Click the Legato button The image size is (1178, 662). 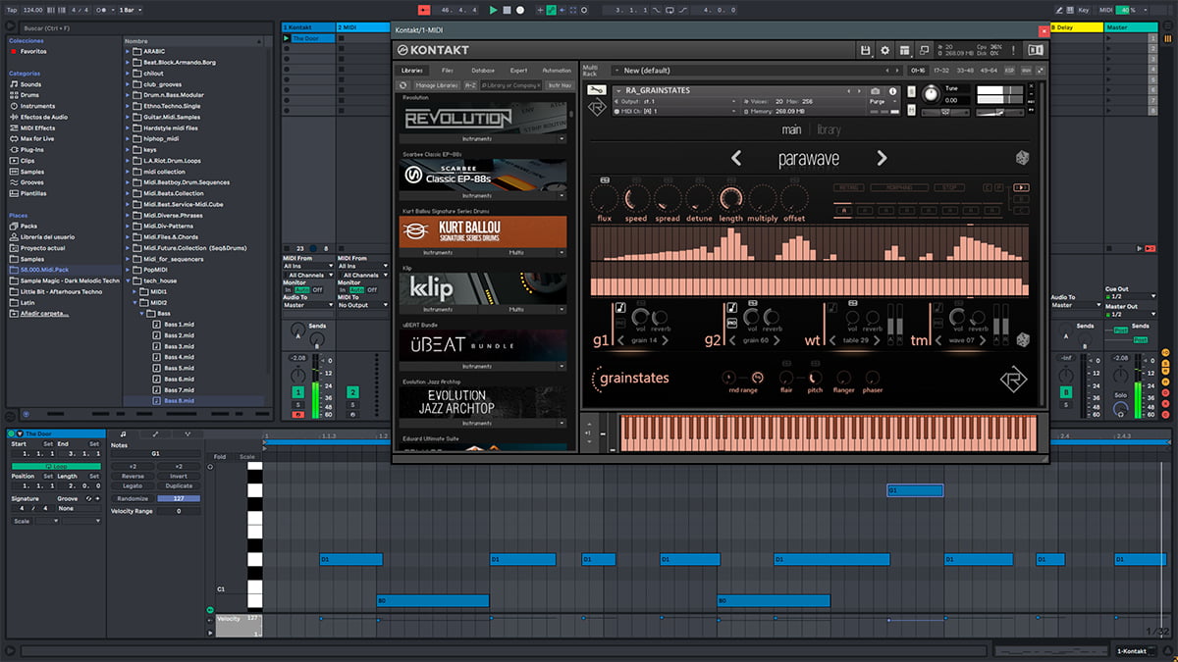coord(133,485)
